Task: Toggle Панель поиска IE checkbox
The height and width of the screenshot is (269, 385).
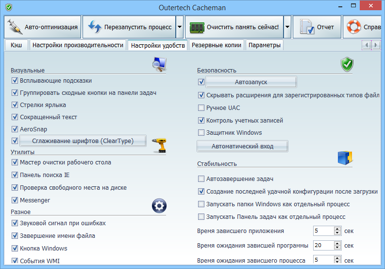Action: (x=15, y=175)
